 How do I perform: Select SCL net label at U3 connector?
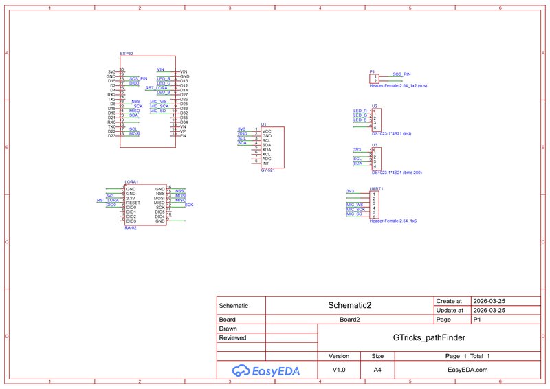coord(357,159)
